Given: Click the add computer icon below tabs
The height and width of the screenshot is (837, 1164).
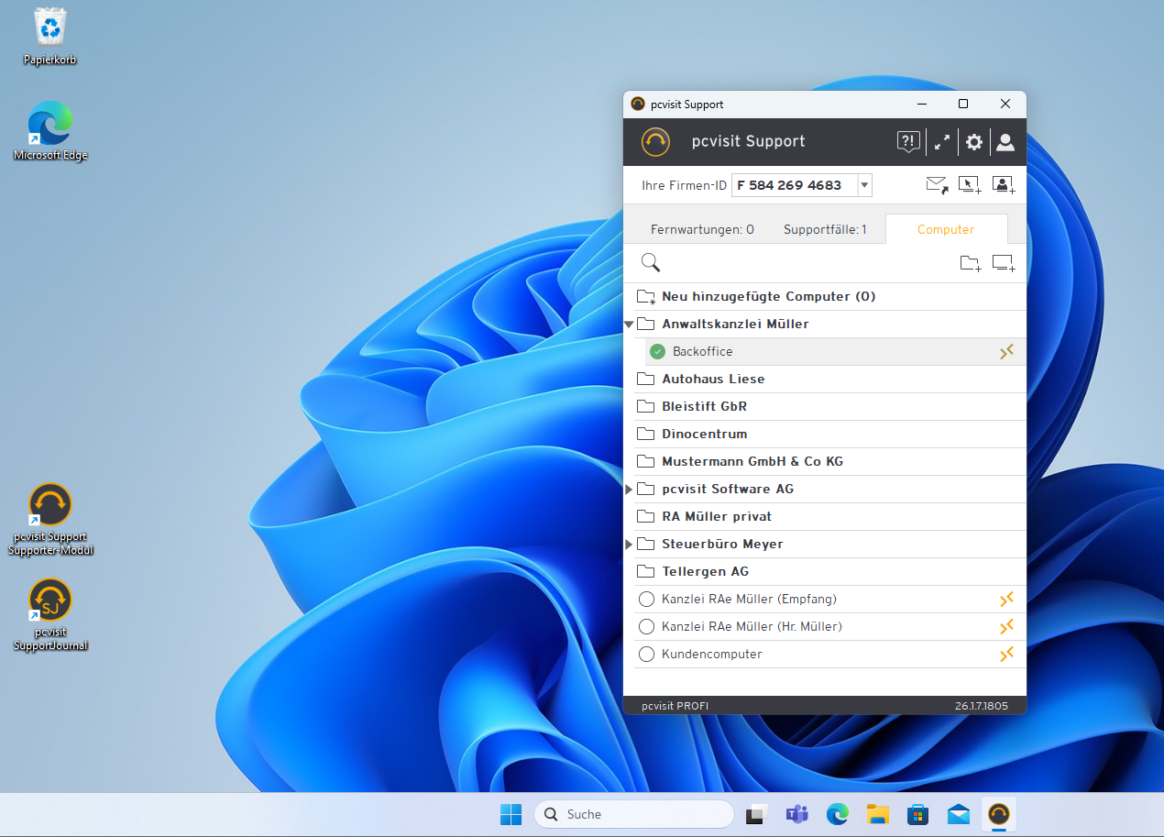Looking at the screenshot, I should [x=1004, y=264].
